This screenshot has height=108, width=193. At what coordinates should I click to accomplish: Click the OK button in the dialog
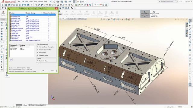pyautogui.click(x=43, y=71)
